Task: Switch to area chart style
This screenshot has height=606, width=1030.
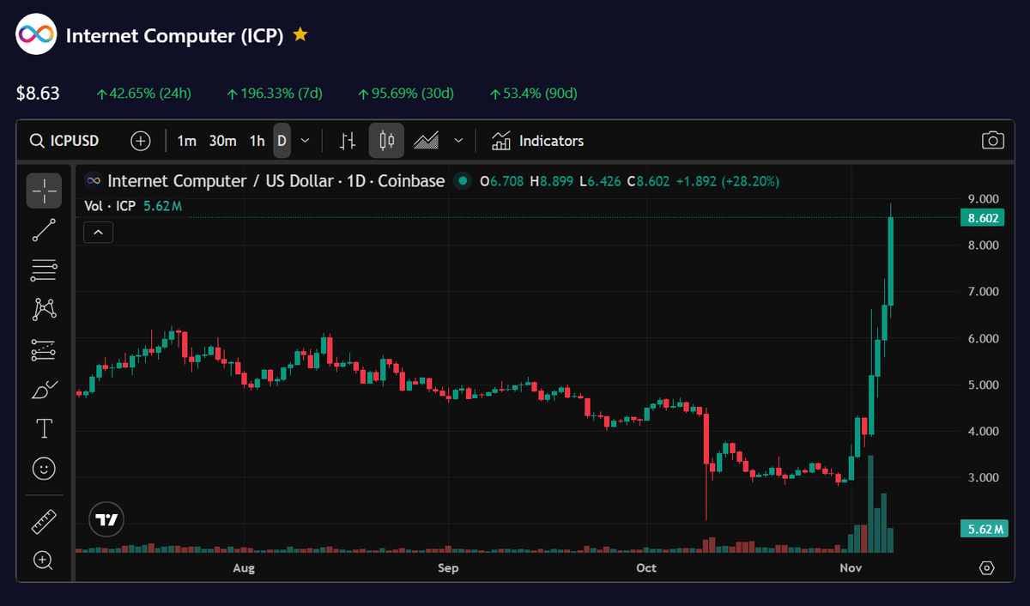Action: 427,141
